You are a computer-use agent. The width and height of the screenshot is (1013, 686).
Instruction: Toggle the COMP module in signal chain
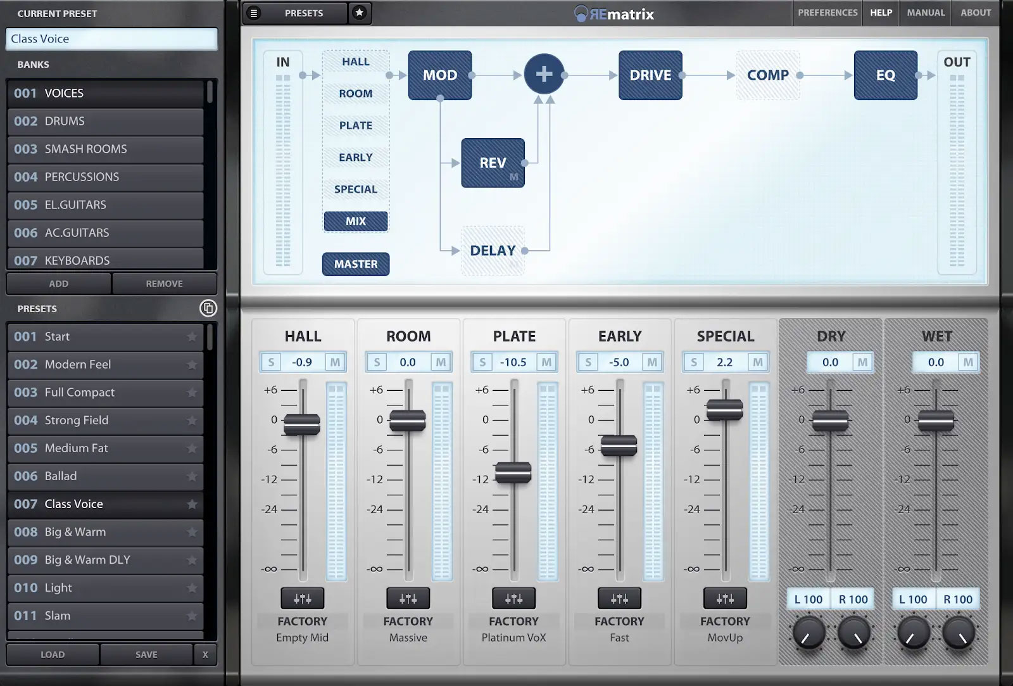point(767,75)
